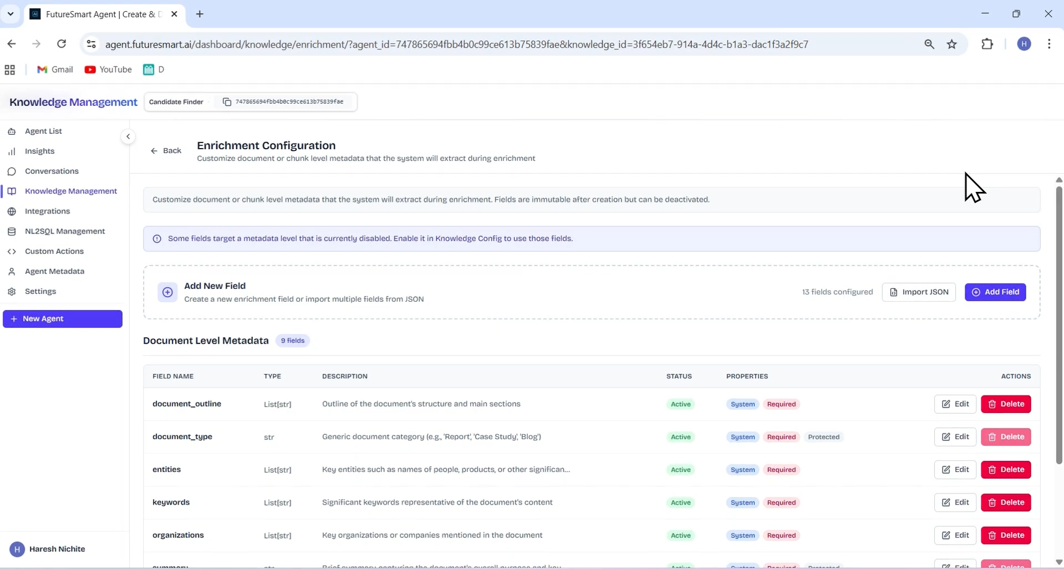
Task: Click the 13 fields configured text
Action: pyautogui.click(x=837, y=292)
